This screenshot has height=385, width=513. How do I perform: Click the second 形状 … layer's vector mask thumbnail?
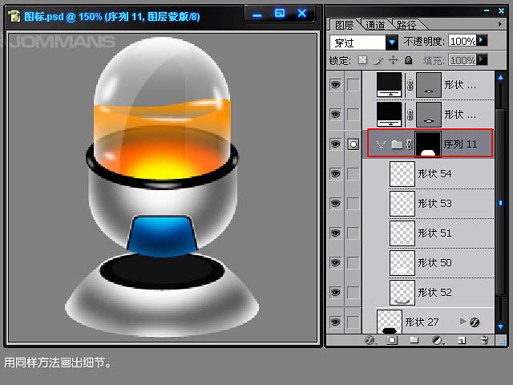pos(429,115)
